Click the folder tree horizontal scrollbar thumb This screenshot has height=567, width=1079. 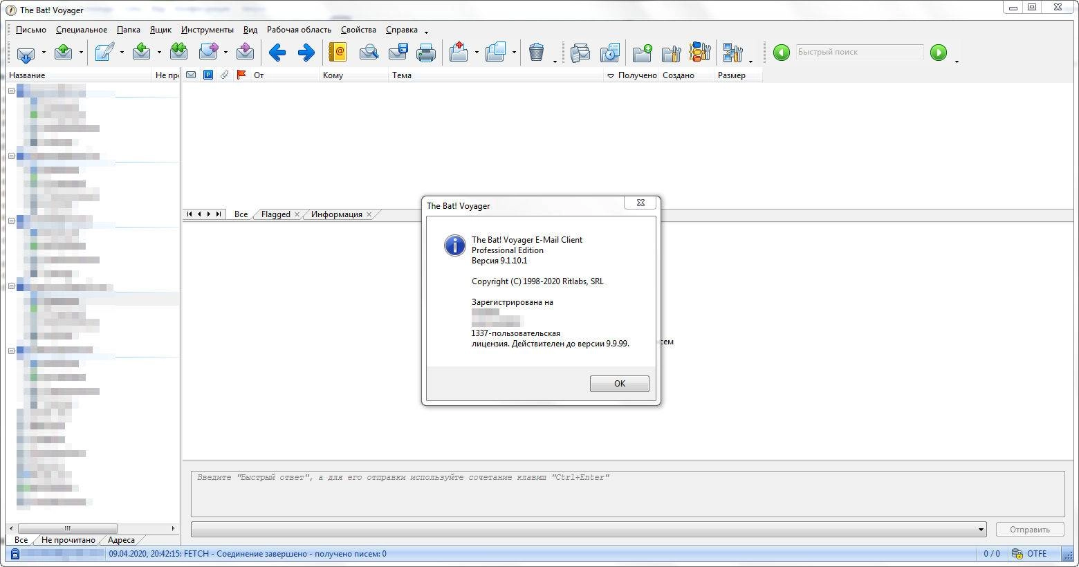tap(68, 528)
